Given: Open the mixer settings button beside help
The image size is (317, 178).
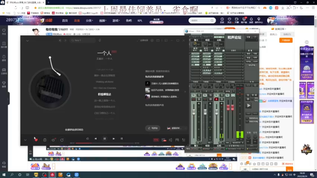Looking at the screenshot, I should click(x=248, y=37).
